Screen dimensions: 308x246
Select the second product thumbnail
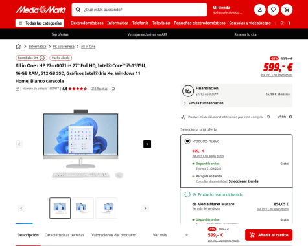click(83, 208)
